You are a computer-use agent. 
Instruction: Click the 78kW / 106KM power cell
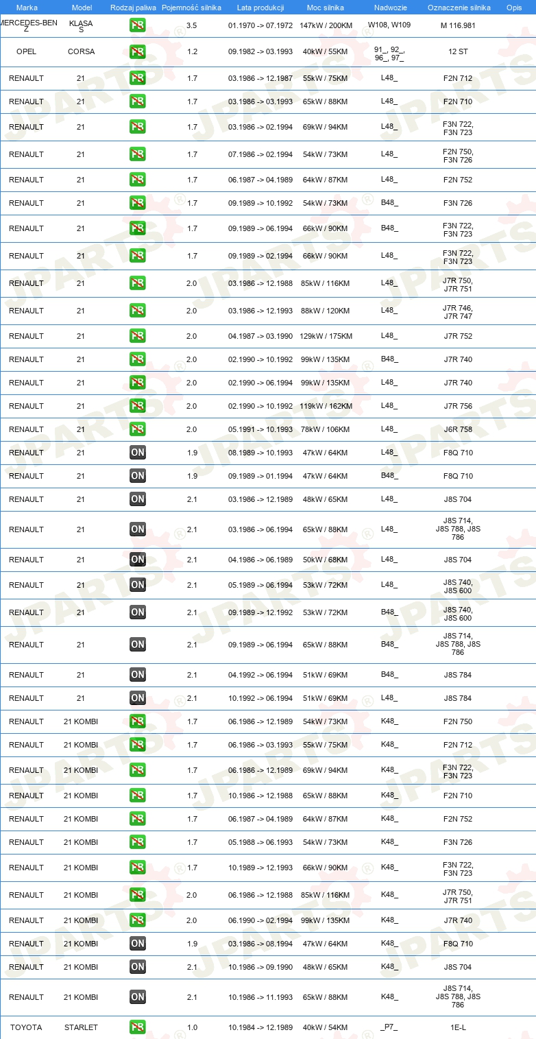326,429
